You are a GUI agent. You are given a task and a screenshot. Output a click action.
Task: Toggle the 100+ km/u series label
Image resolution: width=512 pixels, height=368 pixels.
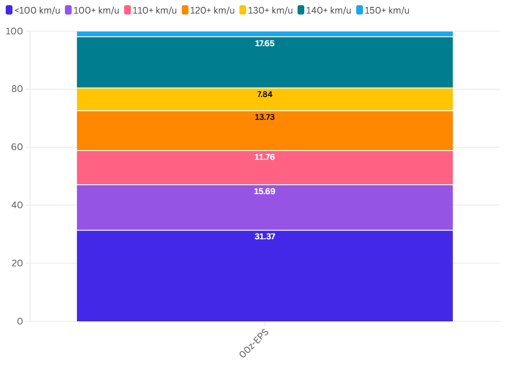[x=96, y=10]
